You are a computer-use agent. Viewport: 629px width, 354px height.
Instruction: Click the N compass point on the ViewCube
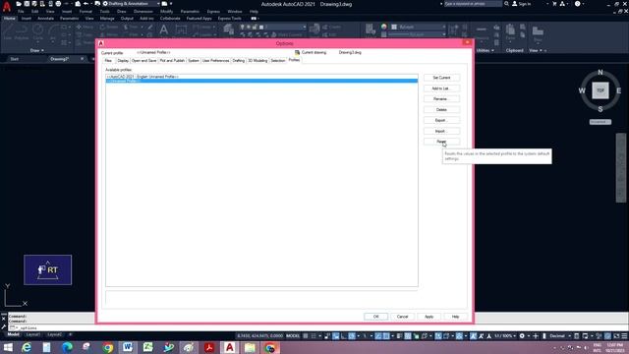point(600,72)
